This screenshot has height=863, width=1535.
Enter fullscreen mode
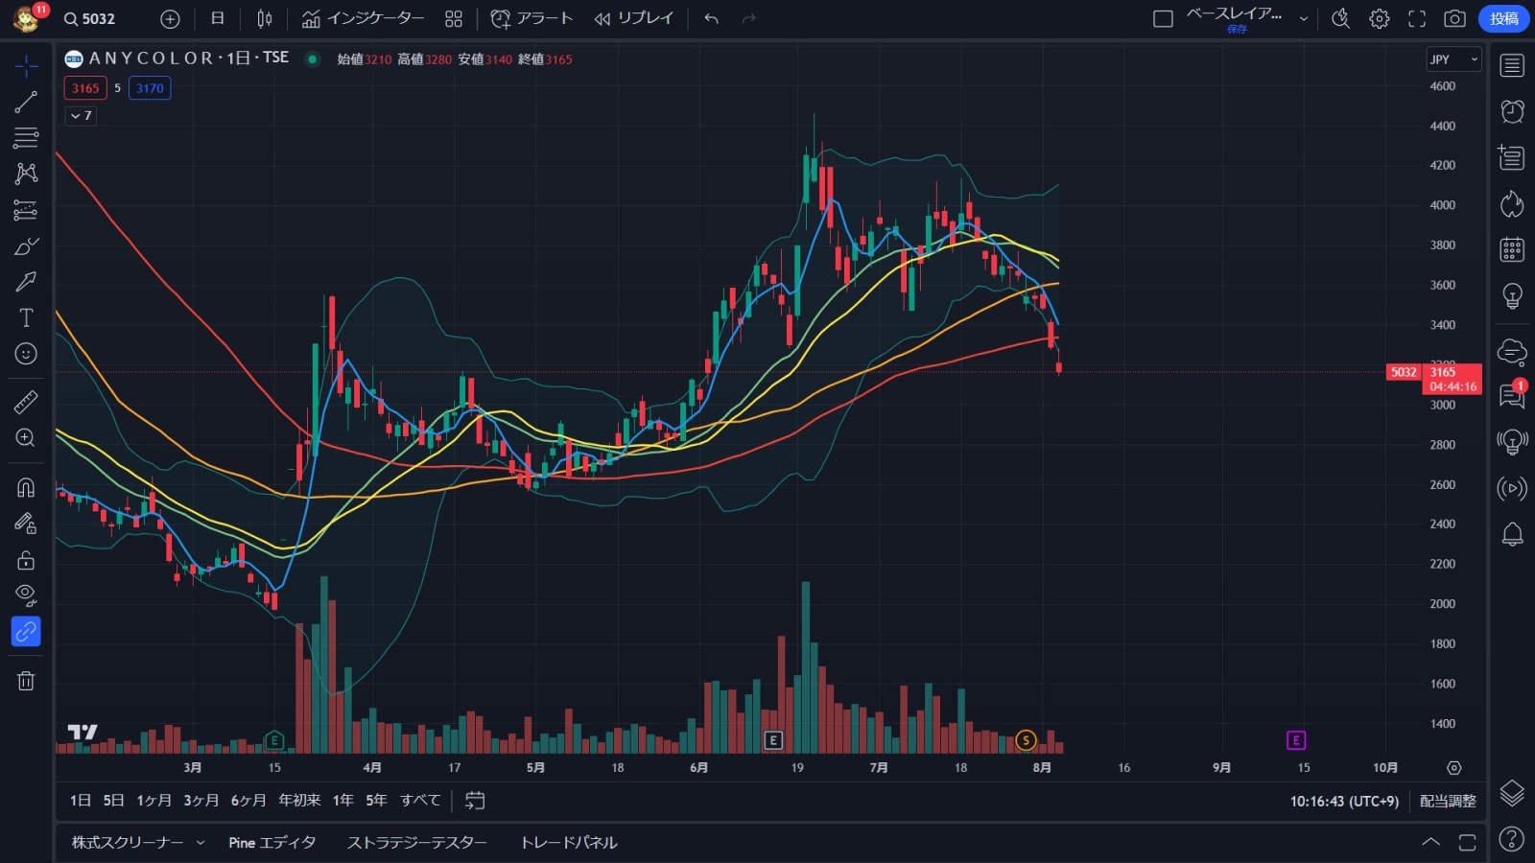click(1417, 18)
